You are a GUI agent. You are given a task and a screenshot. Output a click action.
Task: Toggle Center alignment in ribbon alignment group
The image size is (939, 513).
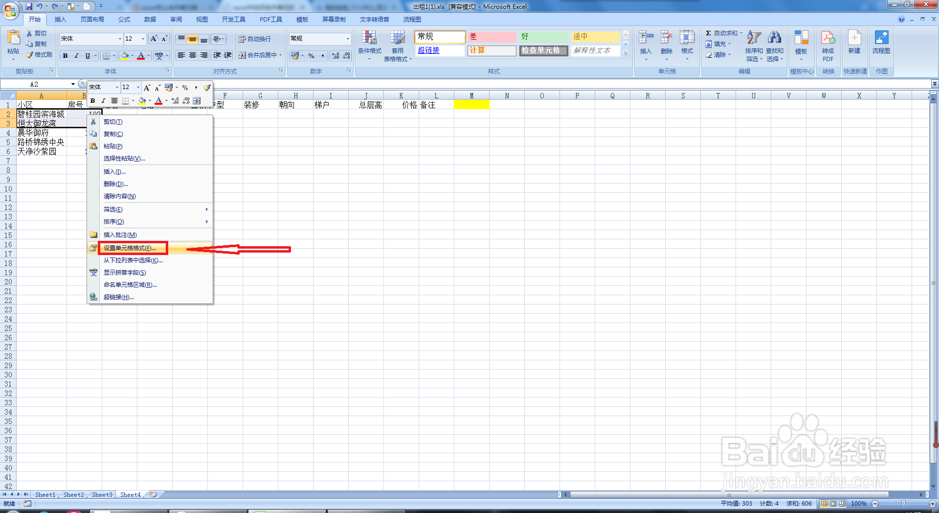click(193, 55)
